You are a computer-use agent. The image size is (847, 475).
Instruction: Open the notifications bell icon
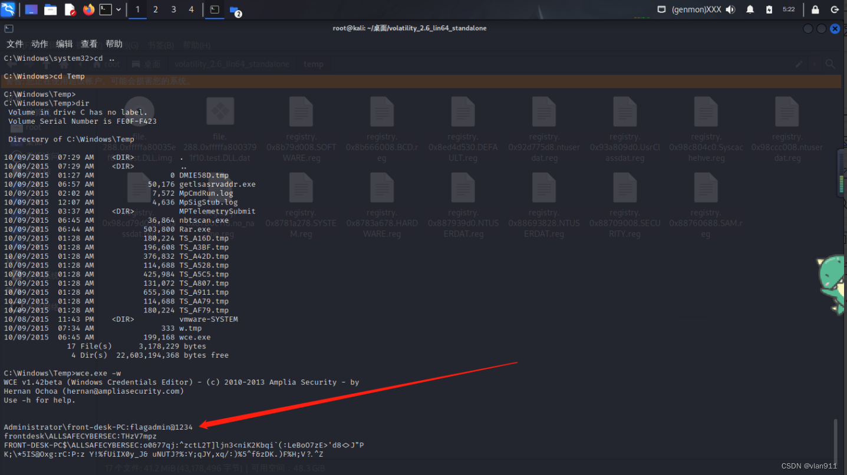[750, 9]
